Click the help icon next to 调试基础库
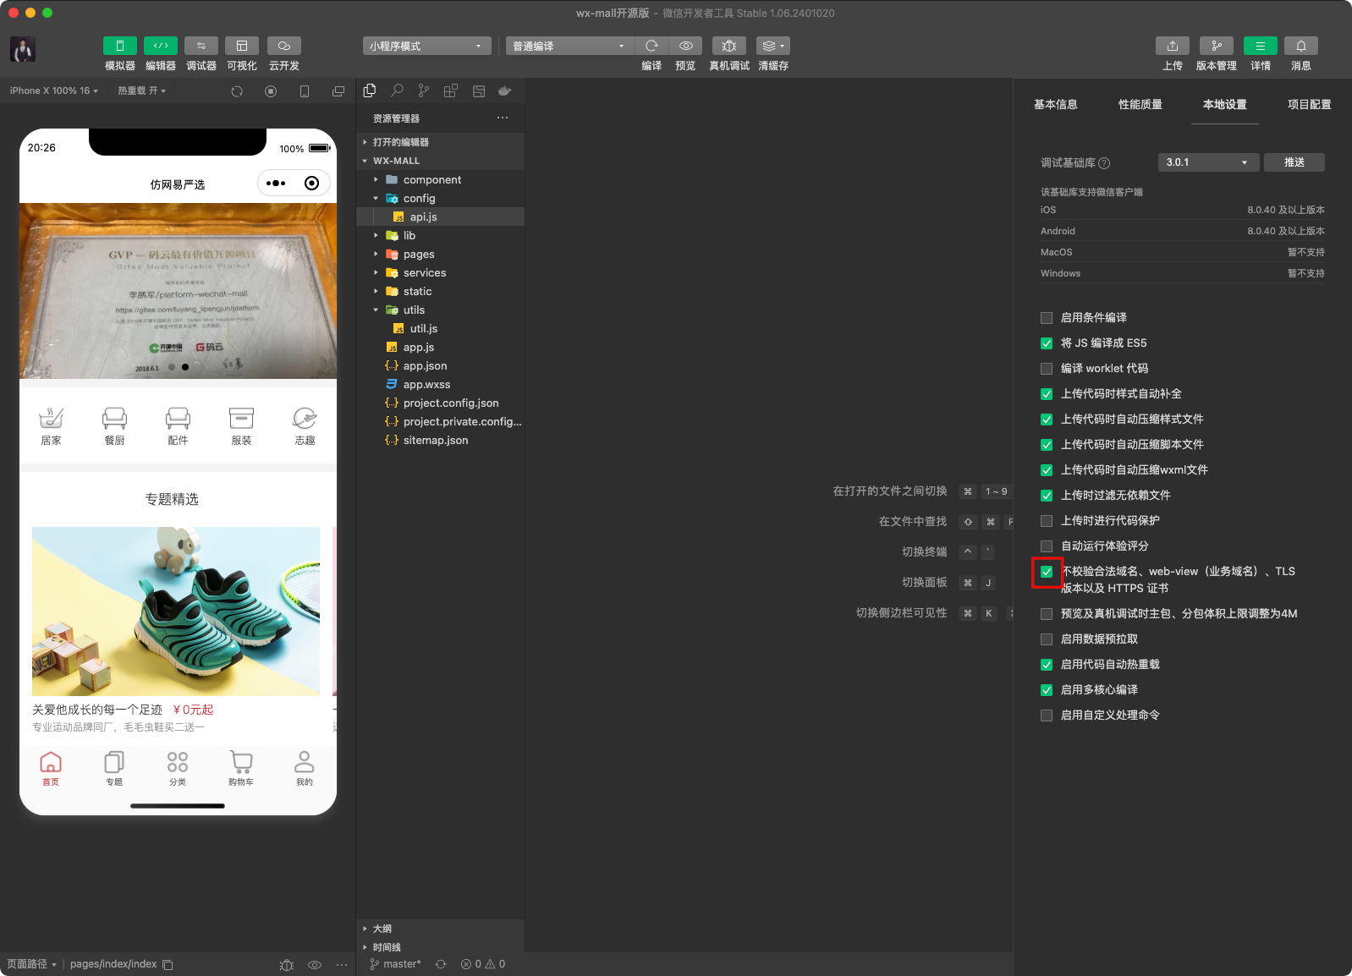Screen dimensions: 1352x976 point(1104,163)
